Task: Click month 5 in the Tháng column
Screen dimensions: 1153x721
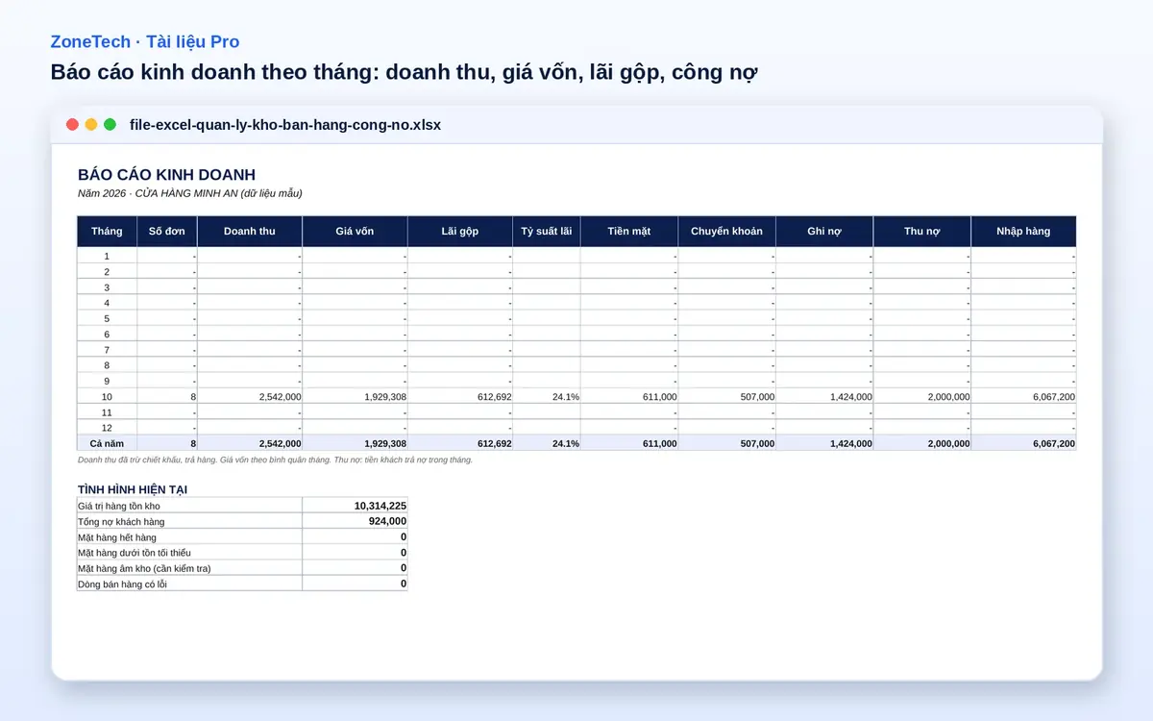Action: 107,318
